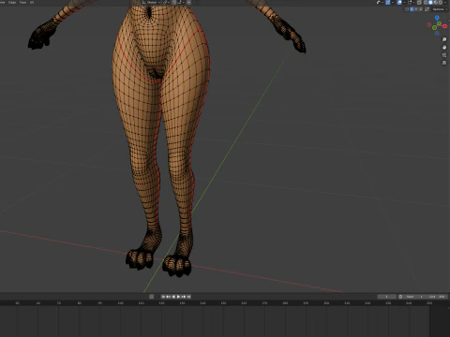This screenshot has width=450, height=337.
Task: Click the mesh mirror symmetry icon
Action: click(x=407, y=9)
